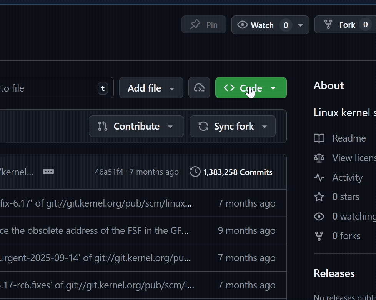Screen dimensions: 376x300
Task: Fork the repository
Action: [345, 25]
